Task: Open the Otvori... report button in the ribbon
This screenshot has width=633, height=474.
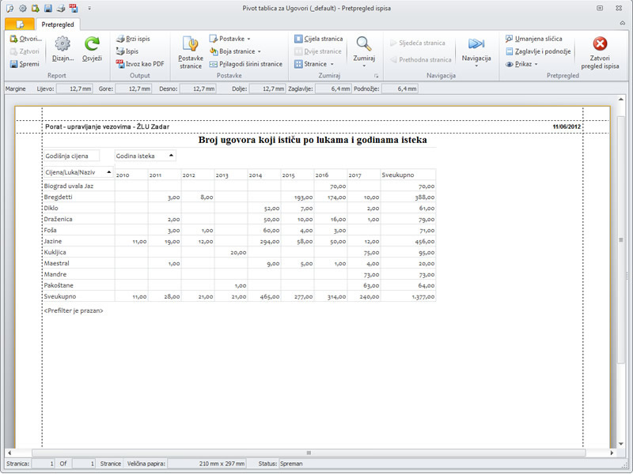Action: click(x=25, y=39)
